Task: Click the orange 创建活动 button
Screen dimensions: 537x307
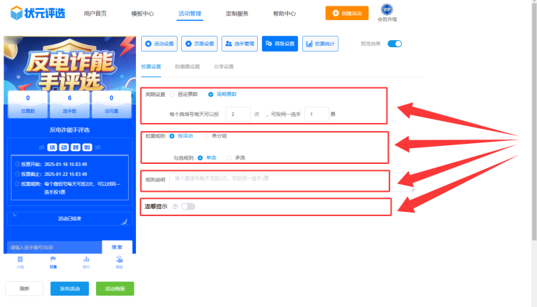Action: (x=347, y=13)
